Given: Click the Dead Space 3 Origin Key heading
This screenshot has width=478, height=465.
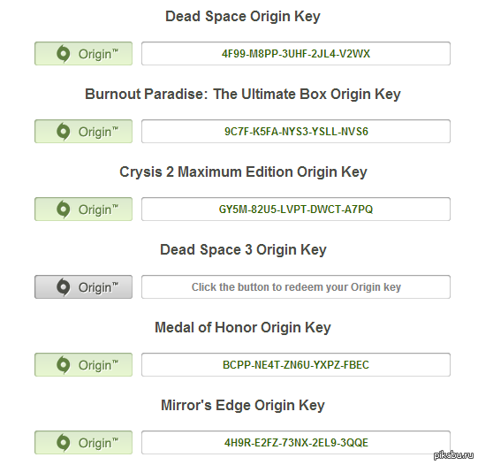Looking at the screenshot, I should click(243, 250).
